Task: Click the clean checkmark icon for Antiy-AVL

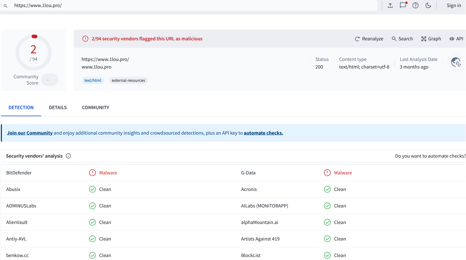Action: click(x=92, y=239)
